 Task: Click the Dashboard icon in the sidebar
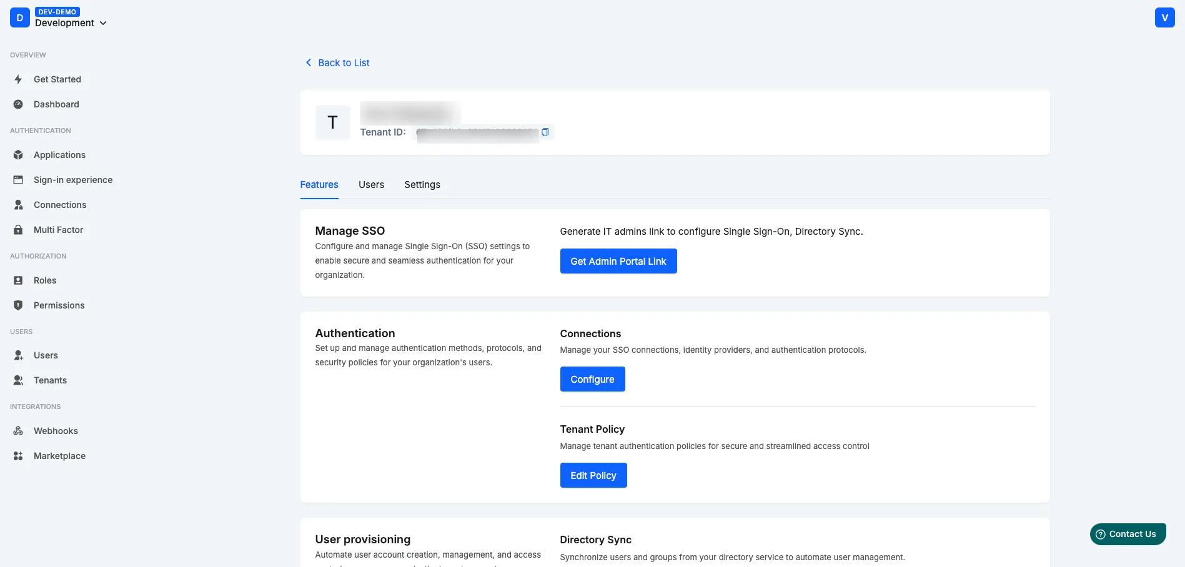[17, 104]
